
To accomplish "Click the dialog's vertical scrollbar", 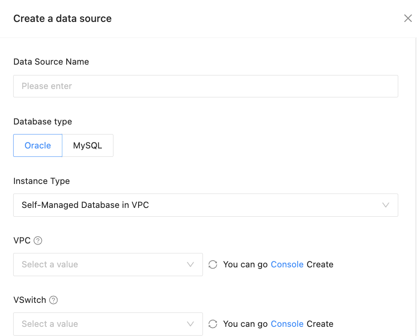I will tap(415, 160).
